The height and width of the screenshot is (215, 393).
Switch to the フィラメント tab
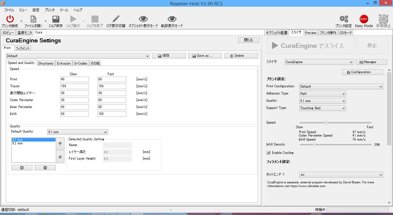click(x=23, y=48)
